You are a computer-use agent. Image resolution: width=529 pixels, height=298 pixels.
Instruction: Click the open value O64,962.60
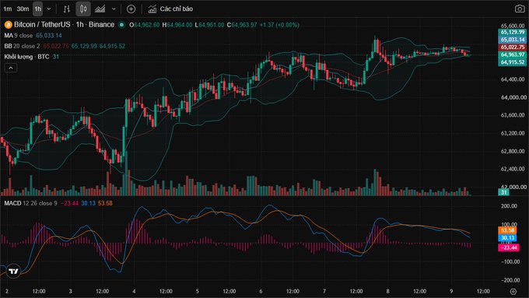(x=145, y=25)
